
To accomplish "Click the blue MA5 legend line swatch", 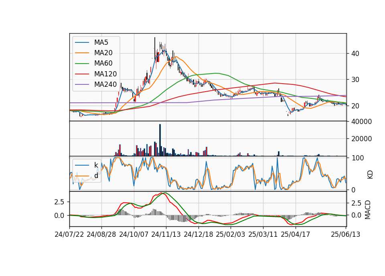I will [82, 42].
